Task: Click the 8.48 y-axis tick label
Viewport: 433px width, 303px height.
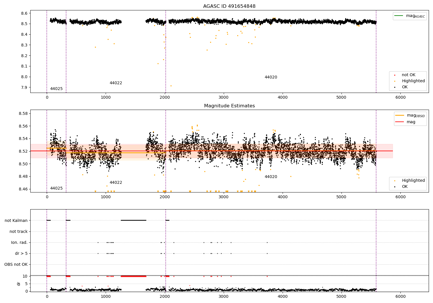Action: pyautogui.click(x=23, y=177)
